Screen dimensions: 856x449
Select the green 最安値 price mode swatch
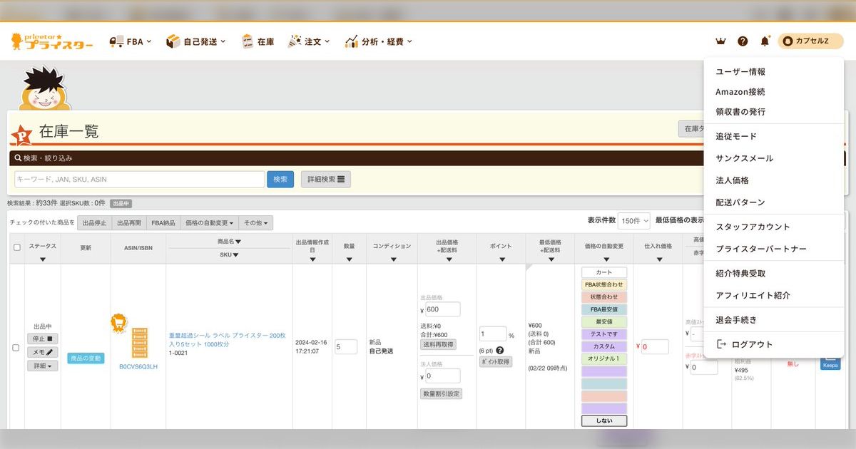click(x=603, y=321)
